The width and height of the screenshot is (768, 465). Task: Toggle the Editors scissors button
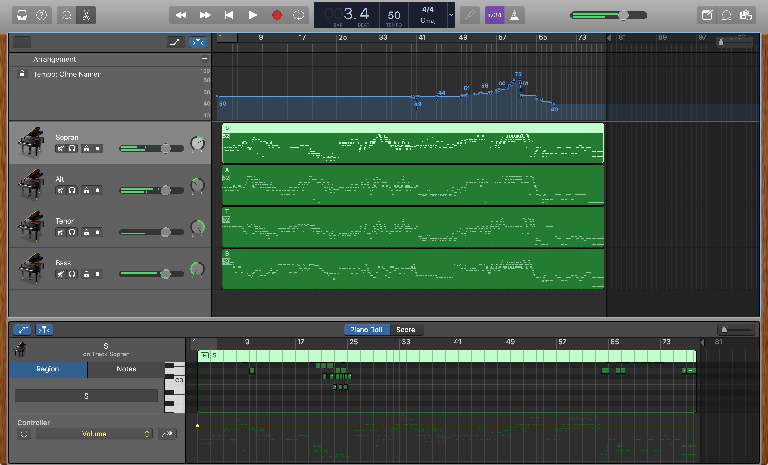point(86,15)
